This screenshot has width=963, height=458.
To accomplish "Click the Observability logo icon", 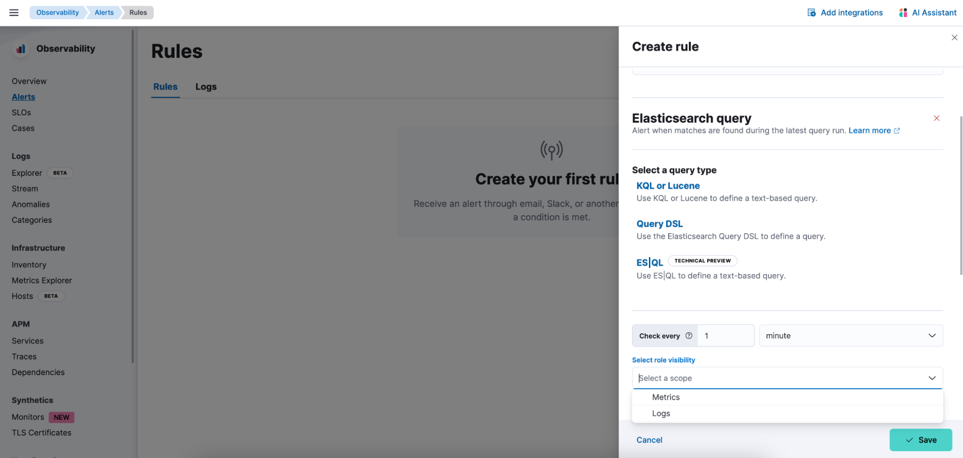I will pos(20,48).
